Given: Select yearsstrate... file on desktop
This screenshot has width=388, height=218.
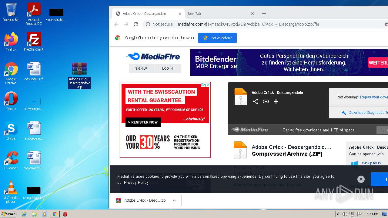Looking at the screenshot, I should coord(56,15).
